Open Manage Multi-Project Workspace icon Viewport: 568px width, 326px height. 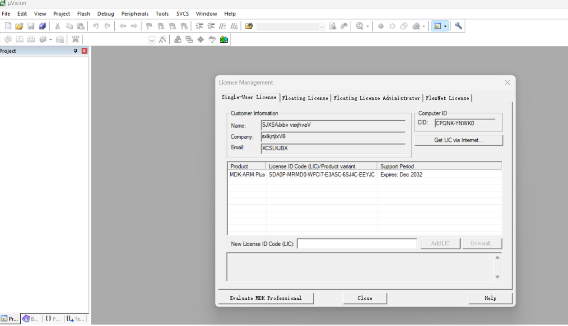tap(189, 40)
